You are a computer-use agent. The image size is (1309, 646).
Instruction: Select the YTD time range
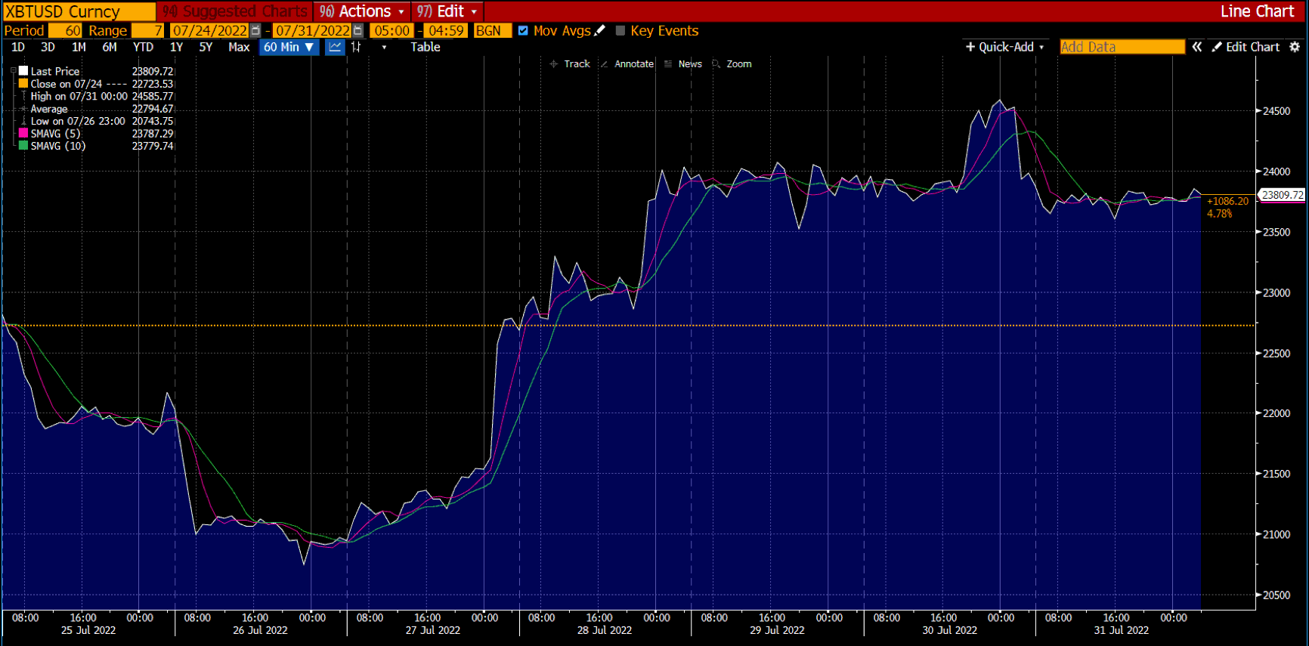click(143, 47)
